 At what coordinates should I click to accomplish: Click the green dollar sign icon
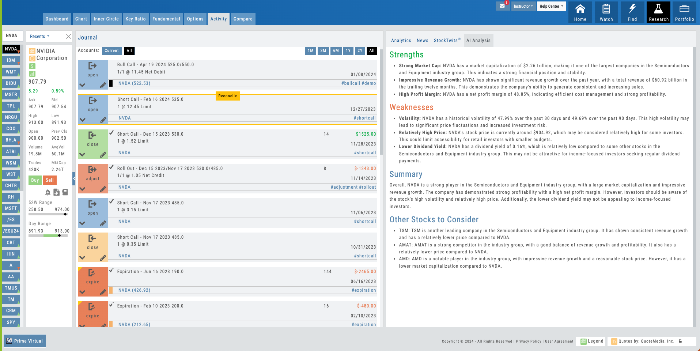pyautogui.click(x=32, y=66)
